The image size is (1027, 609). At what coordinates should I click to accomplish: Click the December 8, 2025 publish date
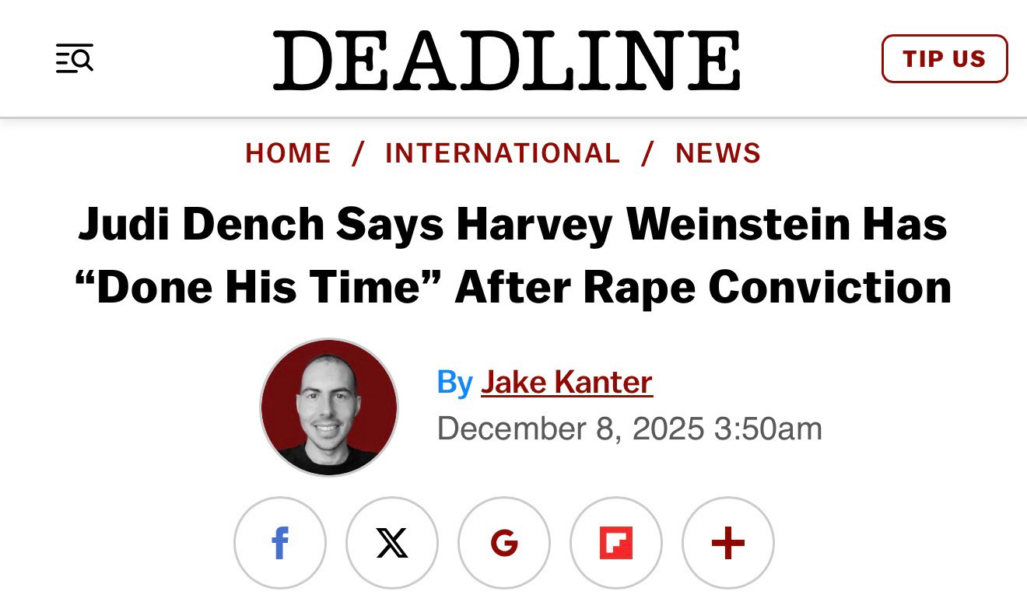pos(570,429)
